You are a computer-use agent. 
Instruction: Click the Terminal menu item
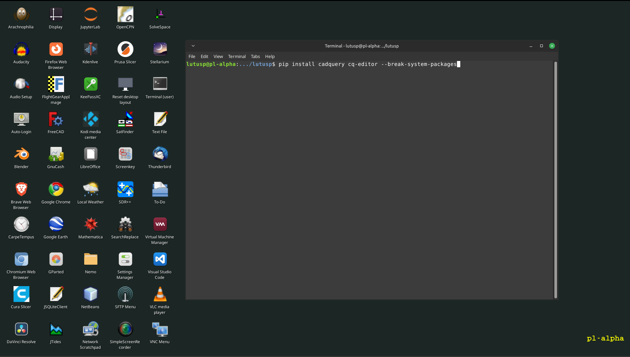point(237,56)
